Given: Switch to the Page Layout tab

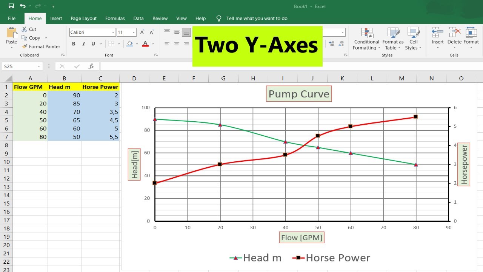Looking at the screenshot, I should pyautogui.click(x=83, y=18).
